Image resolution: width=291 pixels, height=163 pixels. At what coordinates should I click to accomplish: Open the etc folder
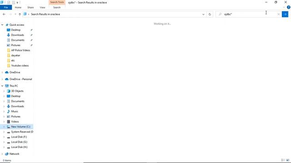click(13, 60)
